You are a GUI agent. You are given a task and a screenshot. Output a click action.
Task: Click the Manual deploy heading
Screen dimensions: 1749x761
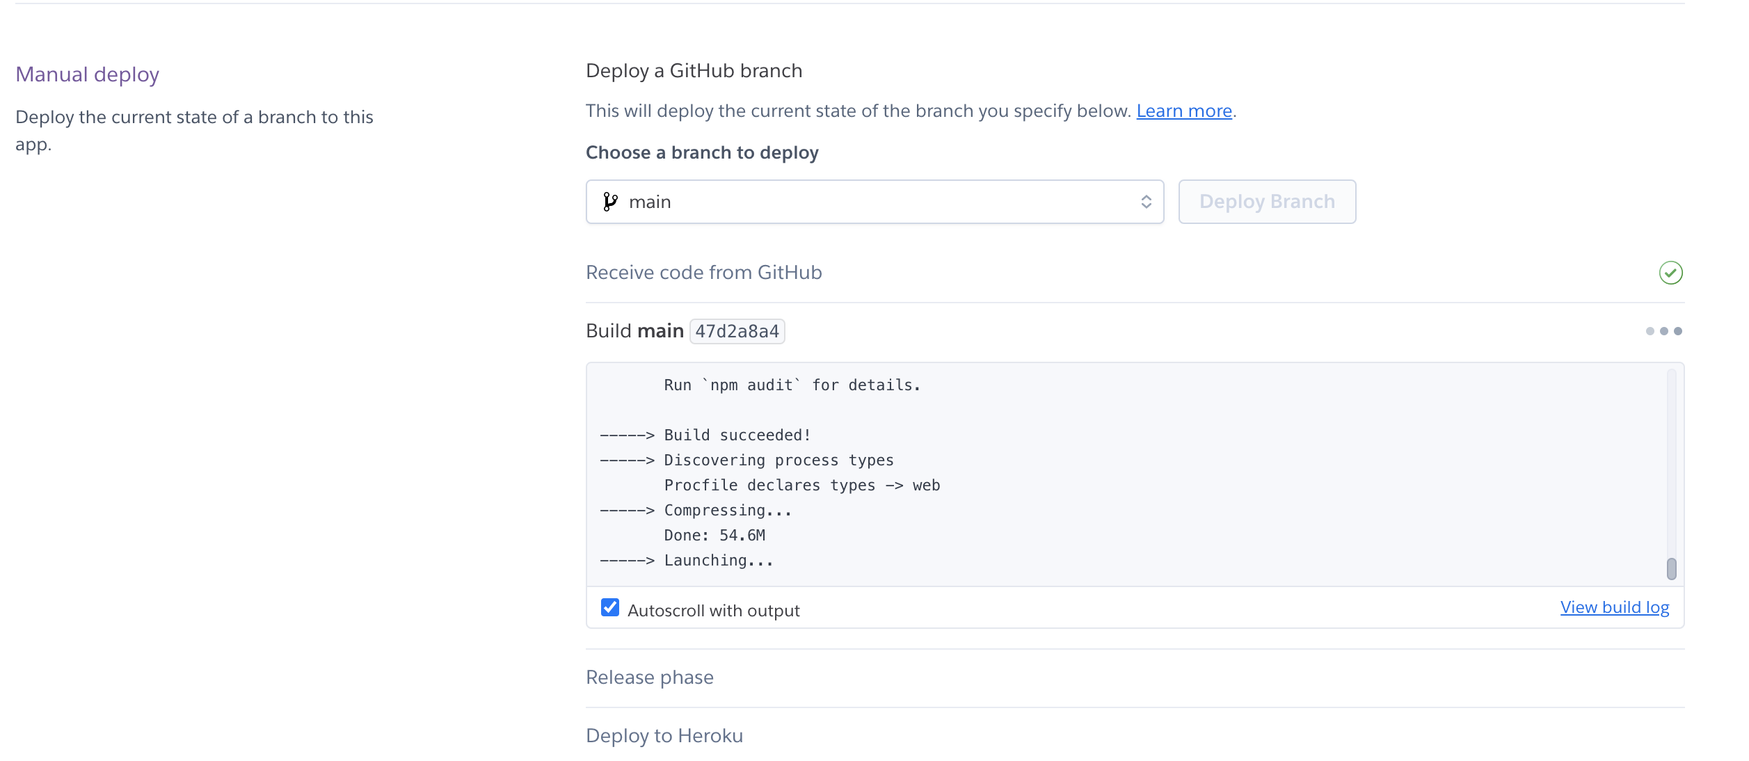tap(88, 74)
